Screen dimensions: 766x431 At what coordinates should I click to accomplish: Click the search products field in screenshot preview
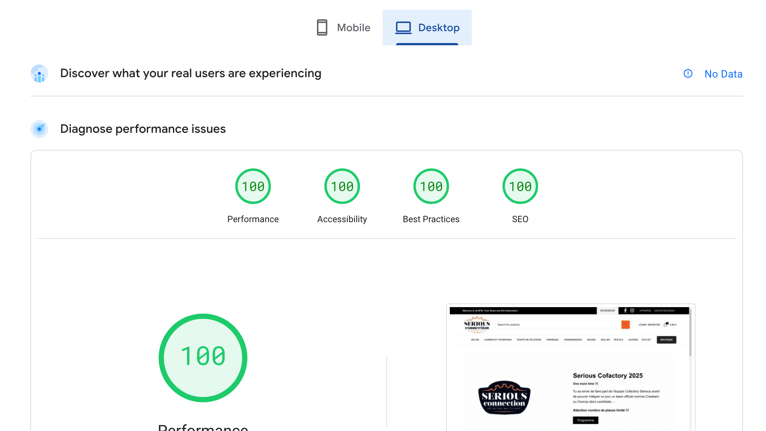point(559,325)
